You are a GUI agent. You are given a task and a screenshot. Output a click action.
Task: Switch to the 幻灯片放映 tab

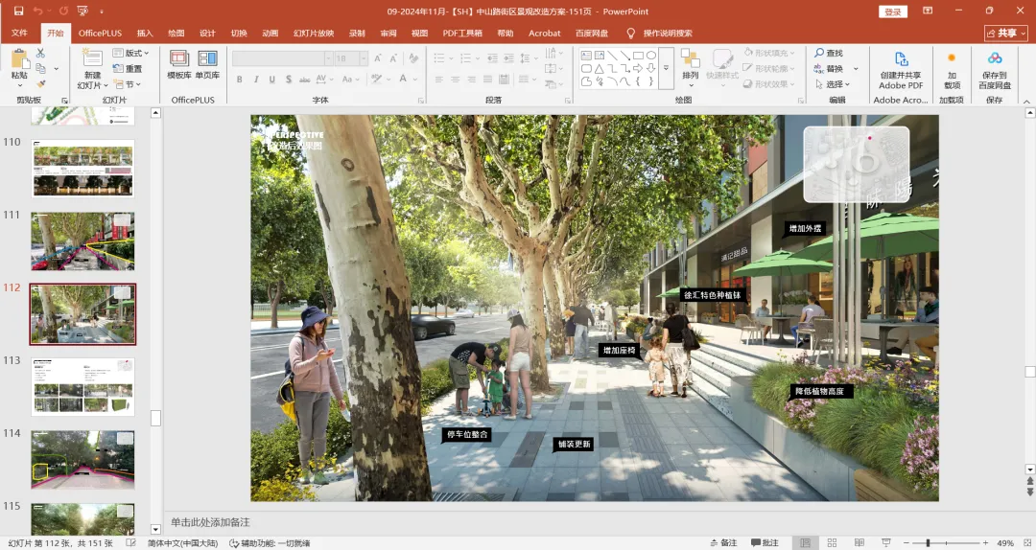314,33
